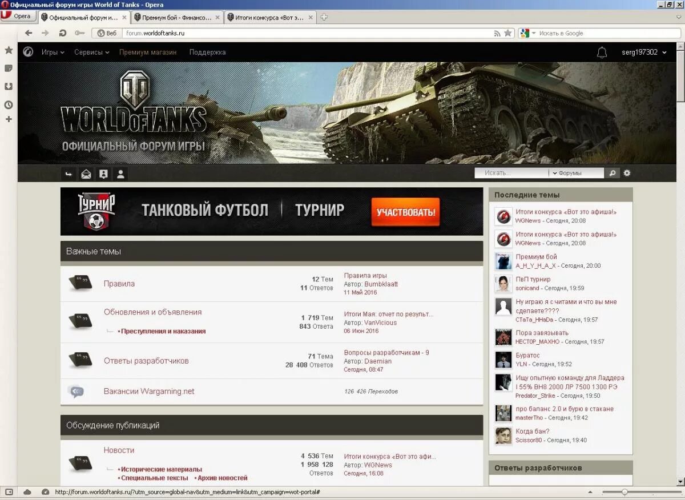The width and height of the screenshot is (685, 500).
Task: Run forum search with magnifier button
Action: point(613,173)
